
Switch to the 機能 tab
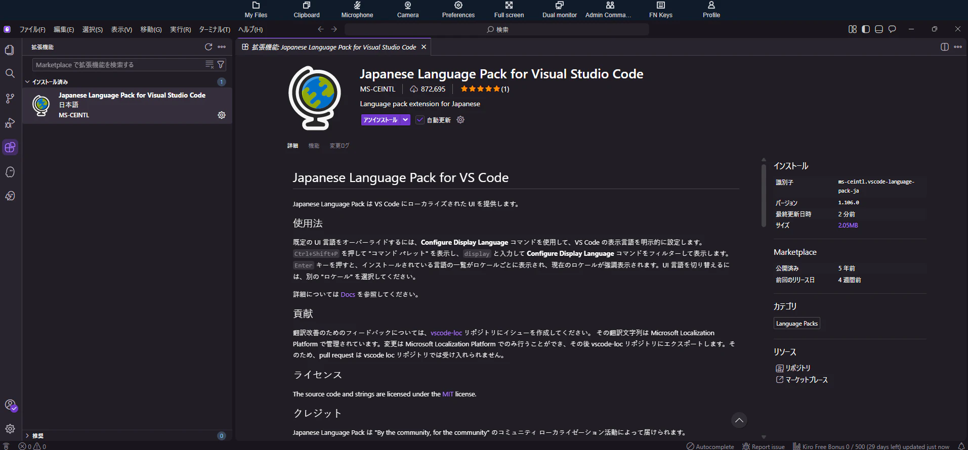[x=314, y=146]
